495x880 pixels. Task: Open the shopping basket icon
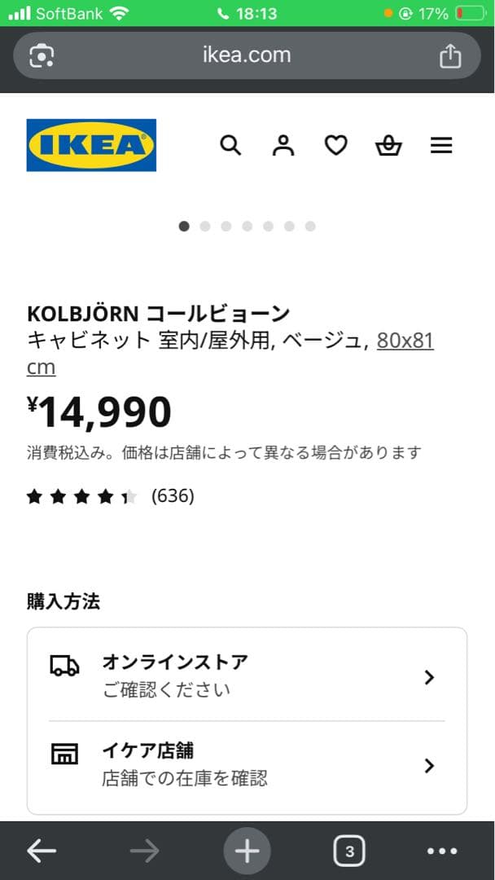pyautogui.click(x=388, y=145)
